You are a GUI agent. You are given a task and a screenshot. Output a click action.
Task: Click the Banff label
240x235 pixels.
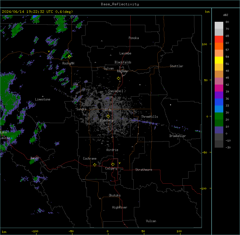tap(35, 158)
